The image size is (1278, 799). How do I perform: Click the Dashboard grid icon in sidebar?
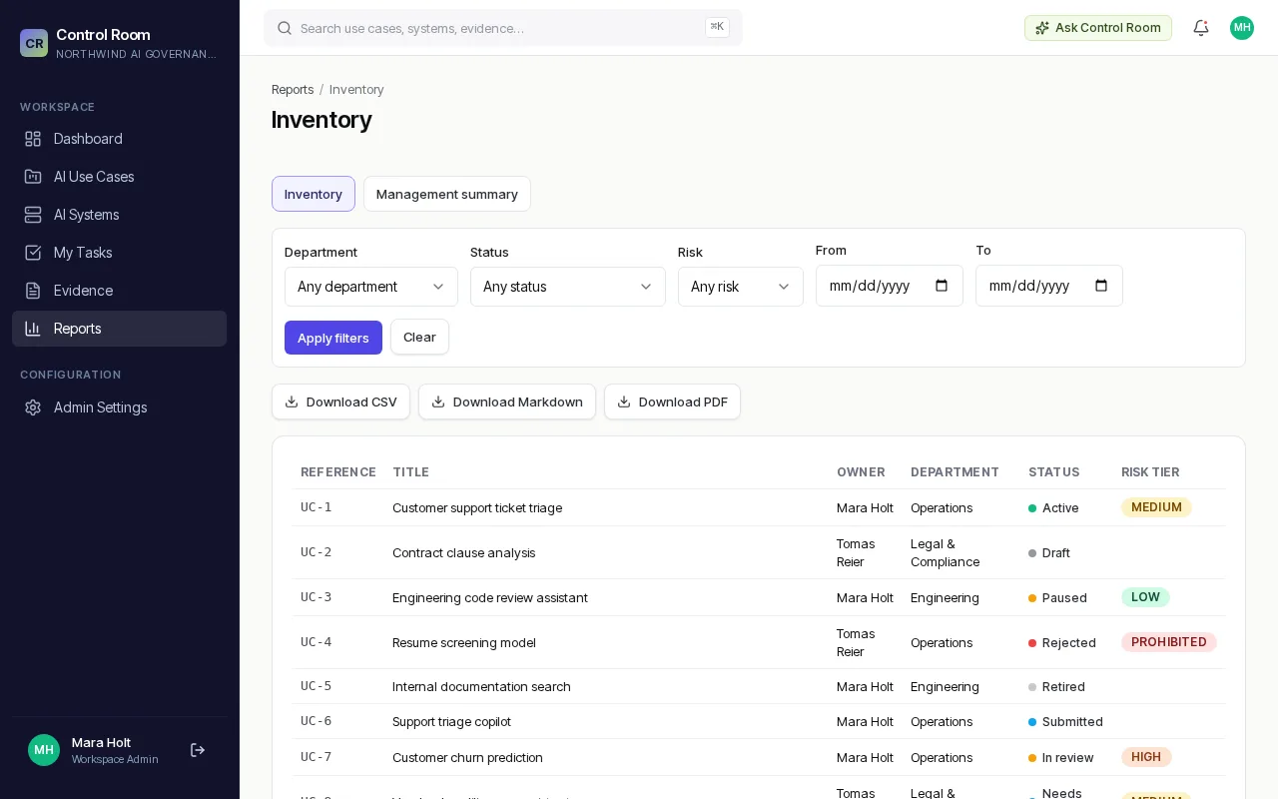click(x=33, y=139)
